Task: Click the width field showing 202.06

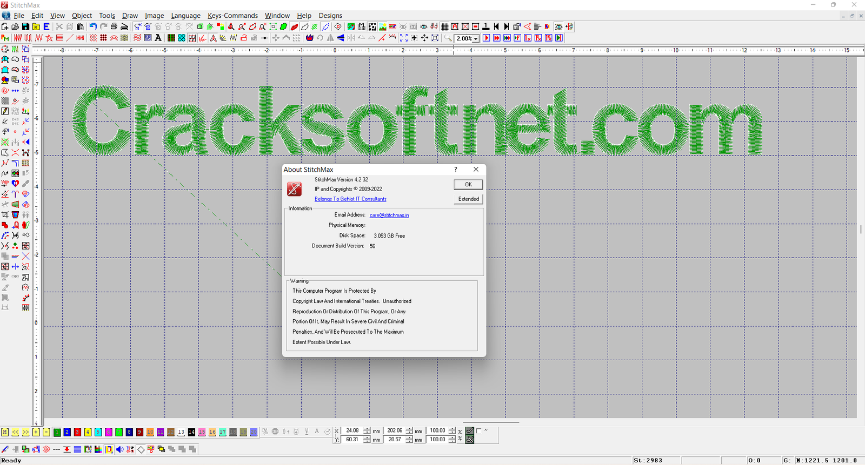Action: [x=395, y=430]
